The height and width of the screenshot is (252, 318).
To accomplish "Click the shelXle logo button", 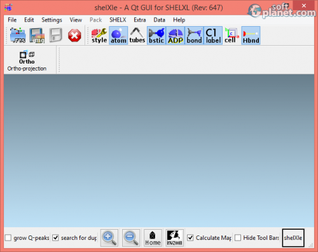I will click(x=293, y=238).
